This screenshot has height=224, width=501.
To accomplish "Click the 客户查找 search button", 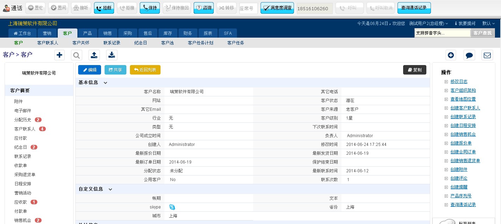I will coord(482,33).
